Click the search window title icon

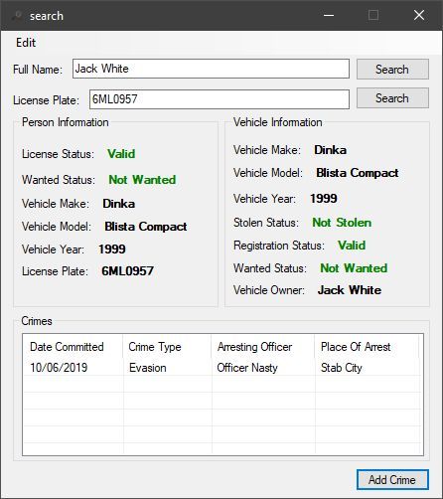click(17, 15)
